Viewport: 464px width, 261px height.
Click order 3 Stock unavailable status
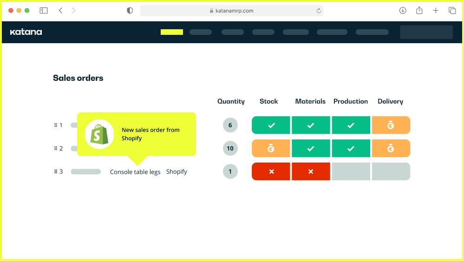tap(271, 171)
